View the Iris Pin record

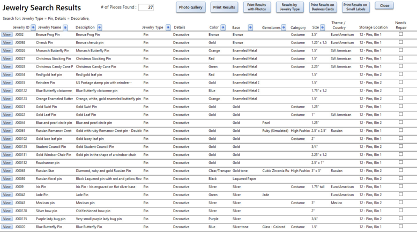point(6,187)
